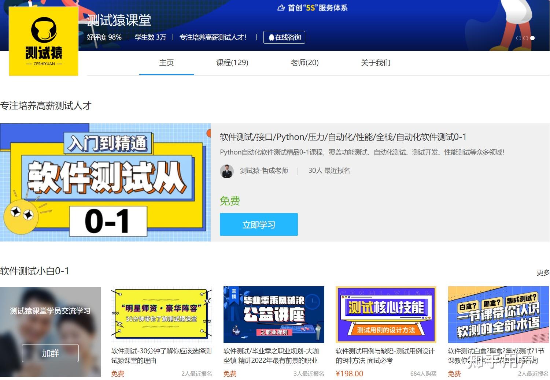The width and height of the screenshot is (550, 380).
Task: Open the 软件测试/接口/Python featured course title
Action: pos(343,137)
